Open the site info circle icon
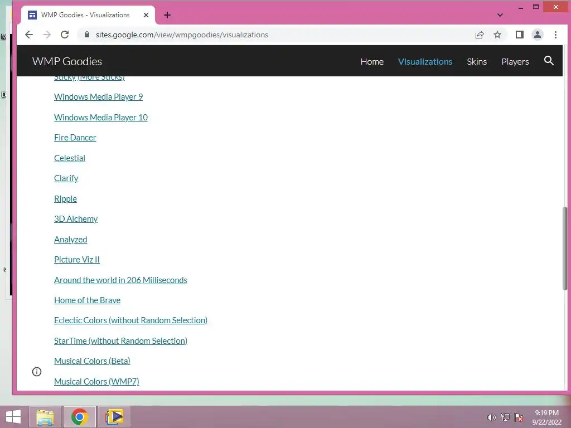 pos(37,372)
